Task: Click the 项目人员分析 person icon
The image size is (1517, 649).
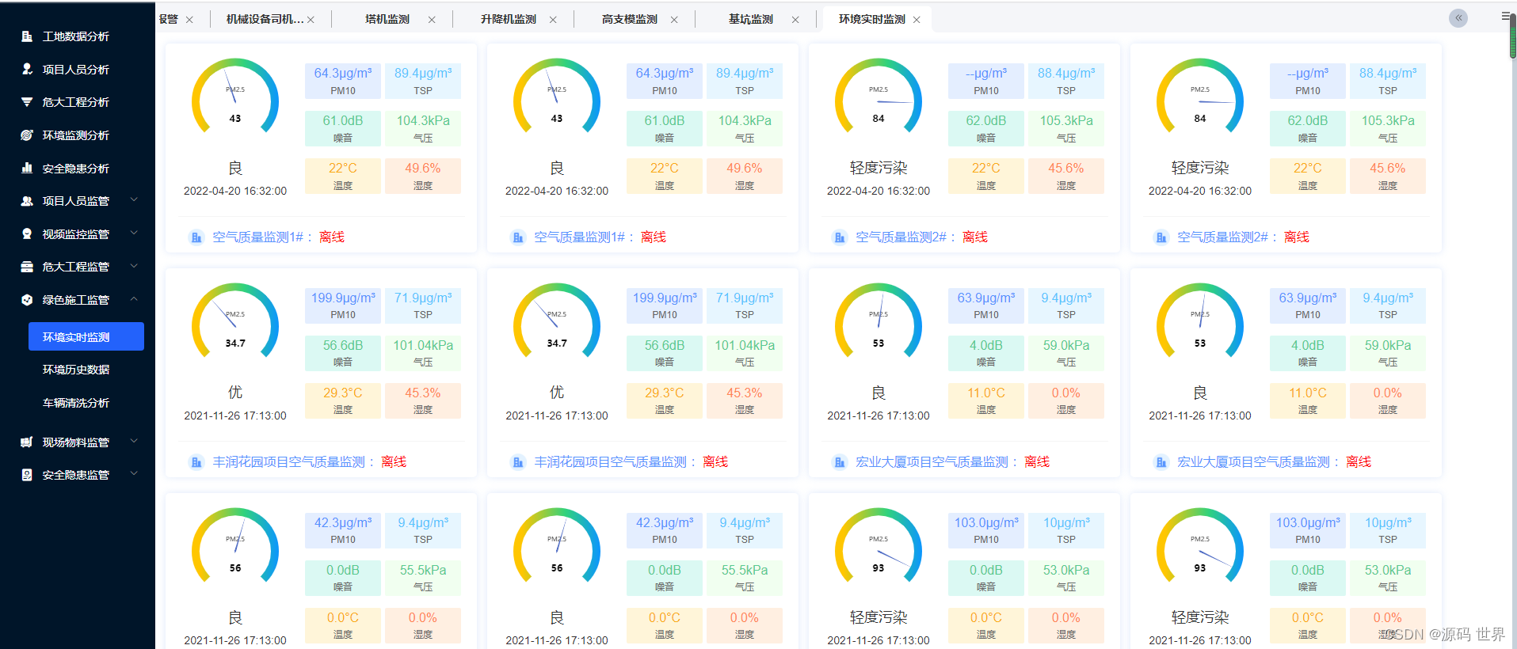Action: (27, 70)
